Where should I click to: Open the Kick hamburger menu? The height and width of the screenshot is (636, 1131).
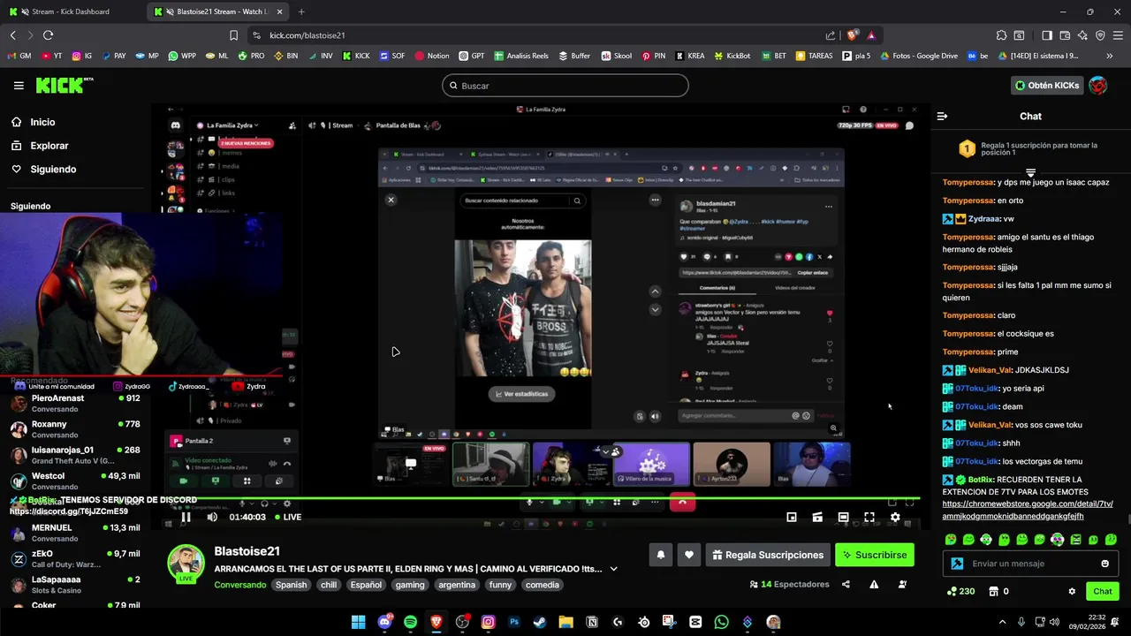(x=19, y=86)
